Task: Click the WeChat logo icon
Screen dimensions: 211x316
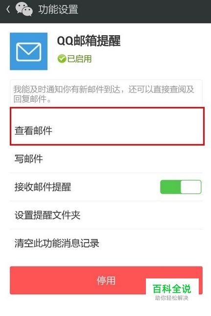Action: point(24,9)
